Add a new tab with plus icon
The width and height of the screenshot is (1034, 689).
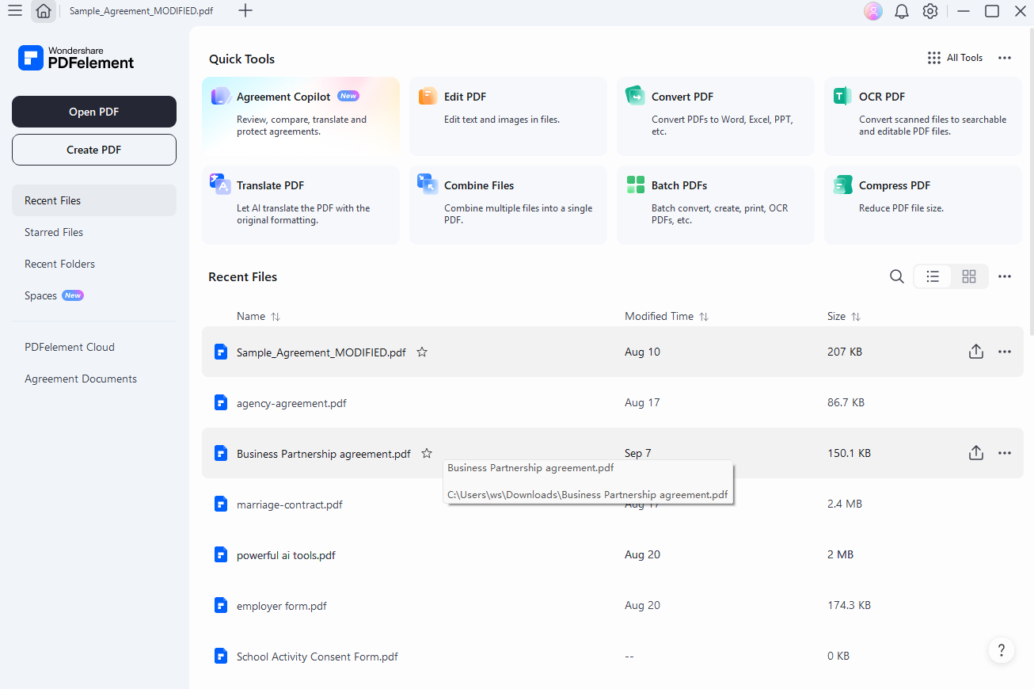(245, 11)
